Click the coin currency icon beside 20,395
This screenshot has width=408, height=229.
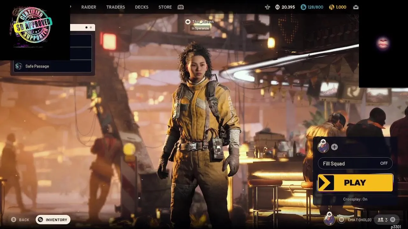(277, 7)
